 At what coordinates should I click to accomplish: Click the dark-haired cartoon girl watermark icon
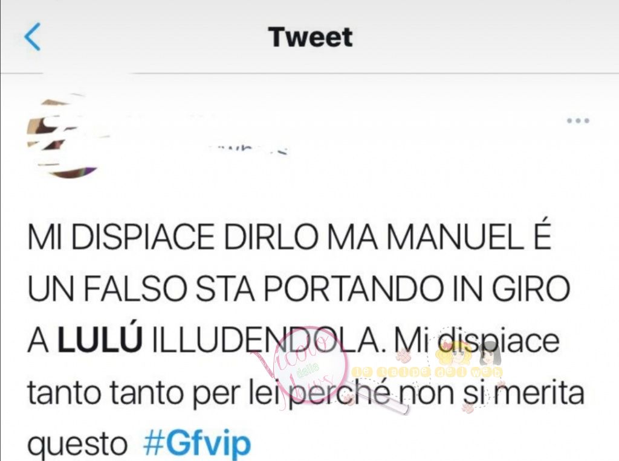click(490, 353)
